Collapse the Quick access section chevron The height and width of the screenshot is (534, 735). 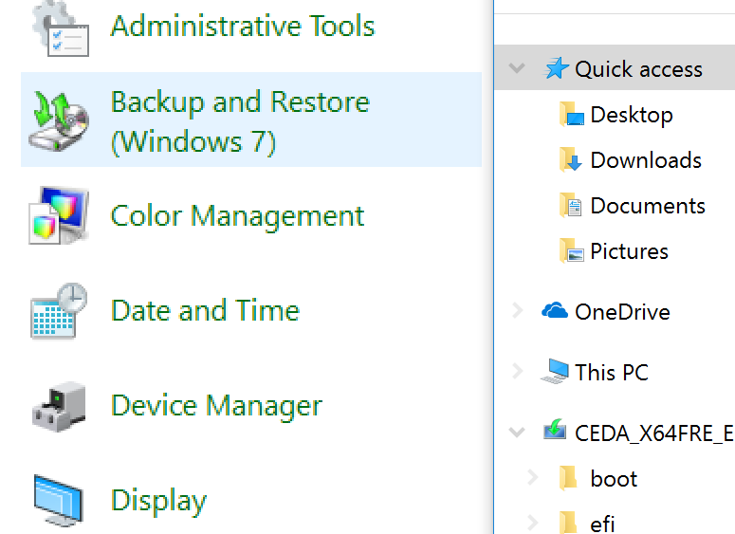tap(517, 68)
